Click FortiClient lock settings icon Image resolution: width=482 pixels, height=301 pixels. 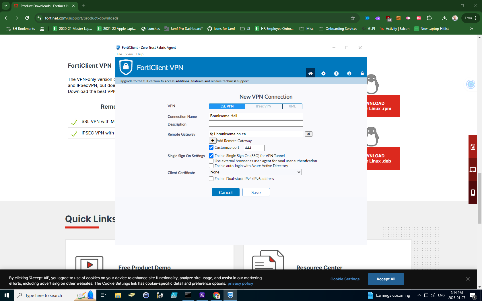coord(362,73)
